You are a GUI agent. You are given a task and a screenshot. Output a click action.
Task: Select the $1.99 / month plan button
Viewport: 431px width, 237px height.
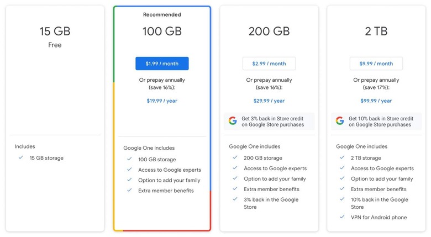tap(162, 64)
